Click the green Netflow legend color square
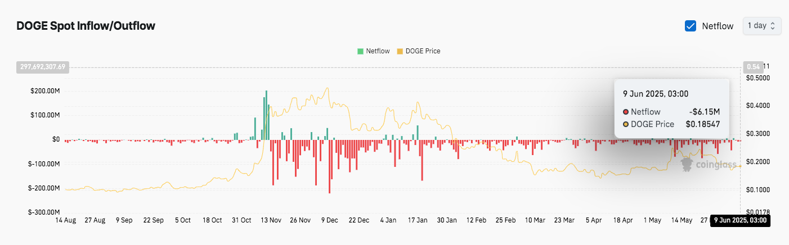Image resolution: width=789 pixels, height=245 pixels. 360,51
